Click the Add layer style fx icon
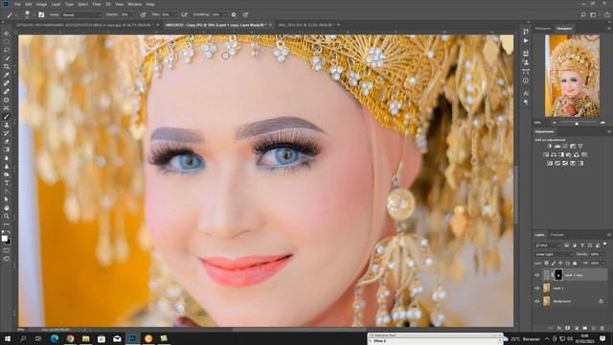The height and width of the screenshot is (345, 613). pos(559,328)
